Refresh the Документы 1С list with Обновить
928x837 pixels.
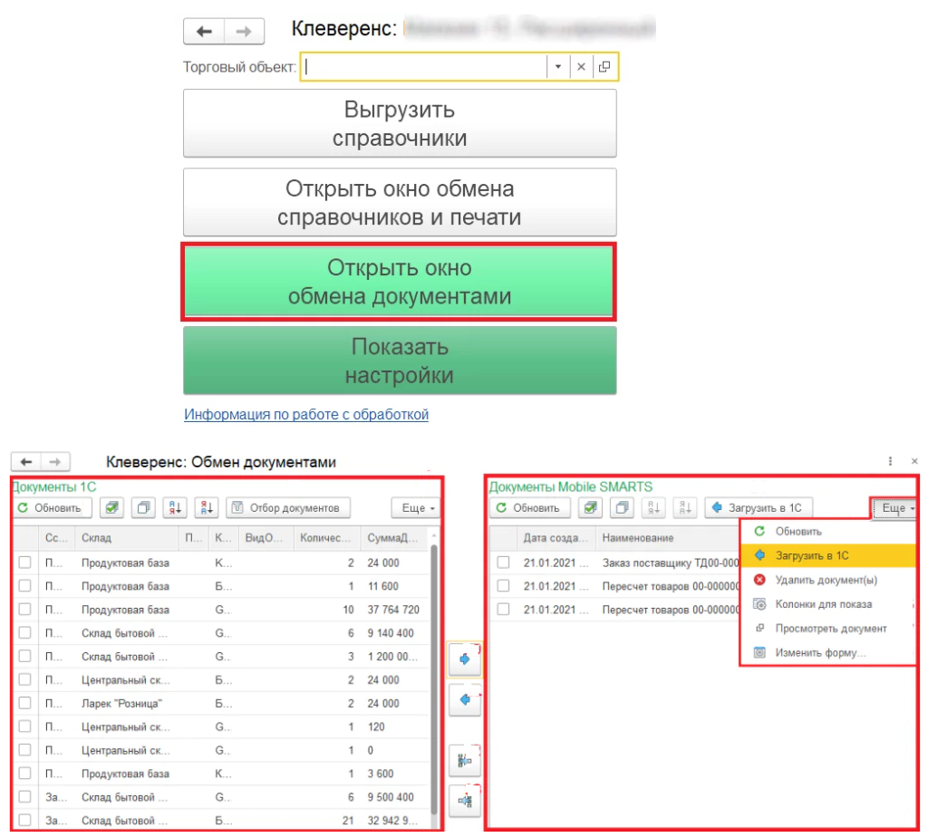point(52,507)
